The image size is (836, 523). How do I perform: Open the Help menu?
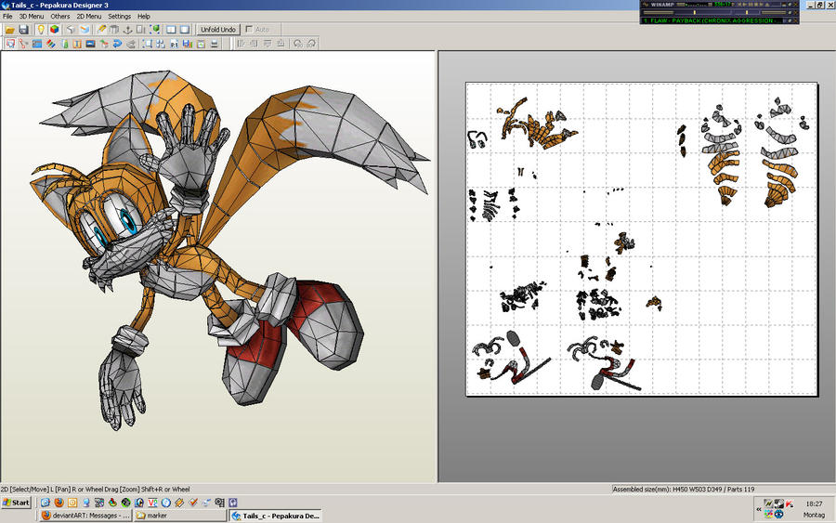[143, 16]
